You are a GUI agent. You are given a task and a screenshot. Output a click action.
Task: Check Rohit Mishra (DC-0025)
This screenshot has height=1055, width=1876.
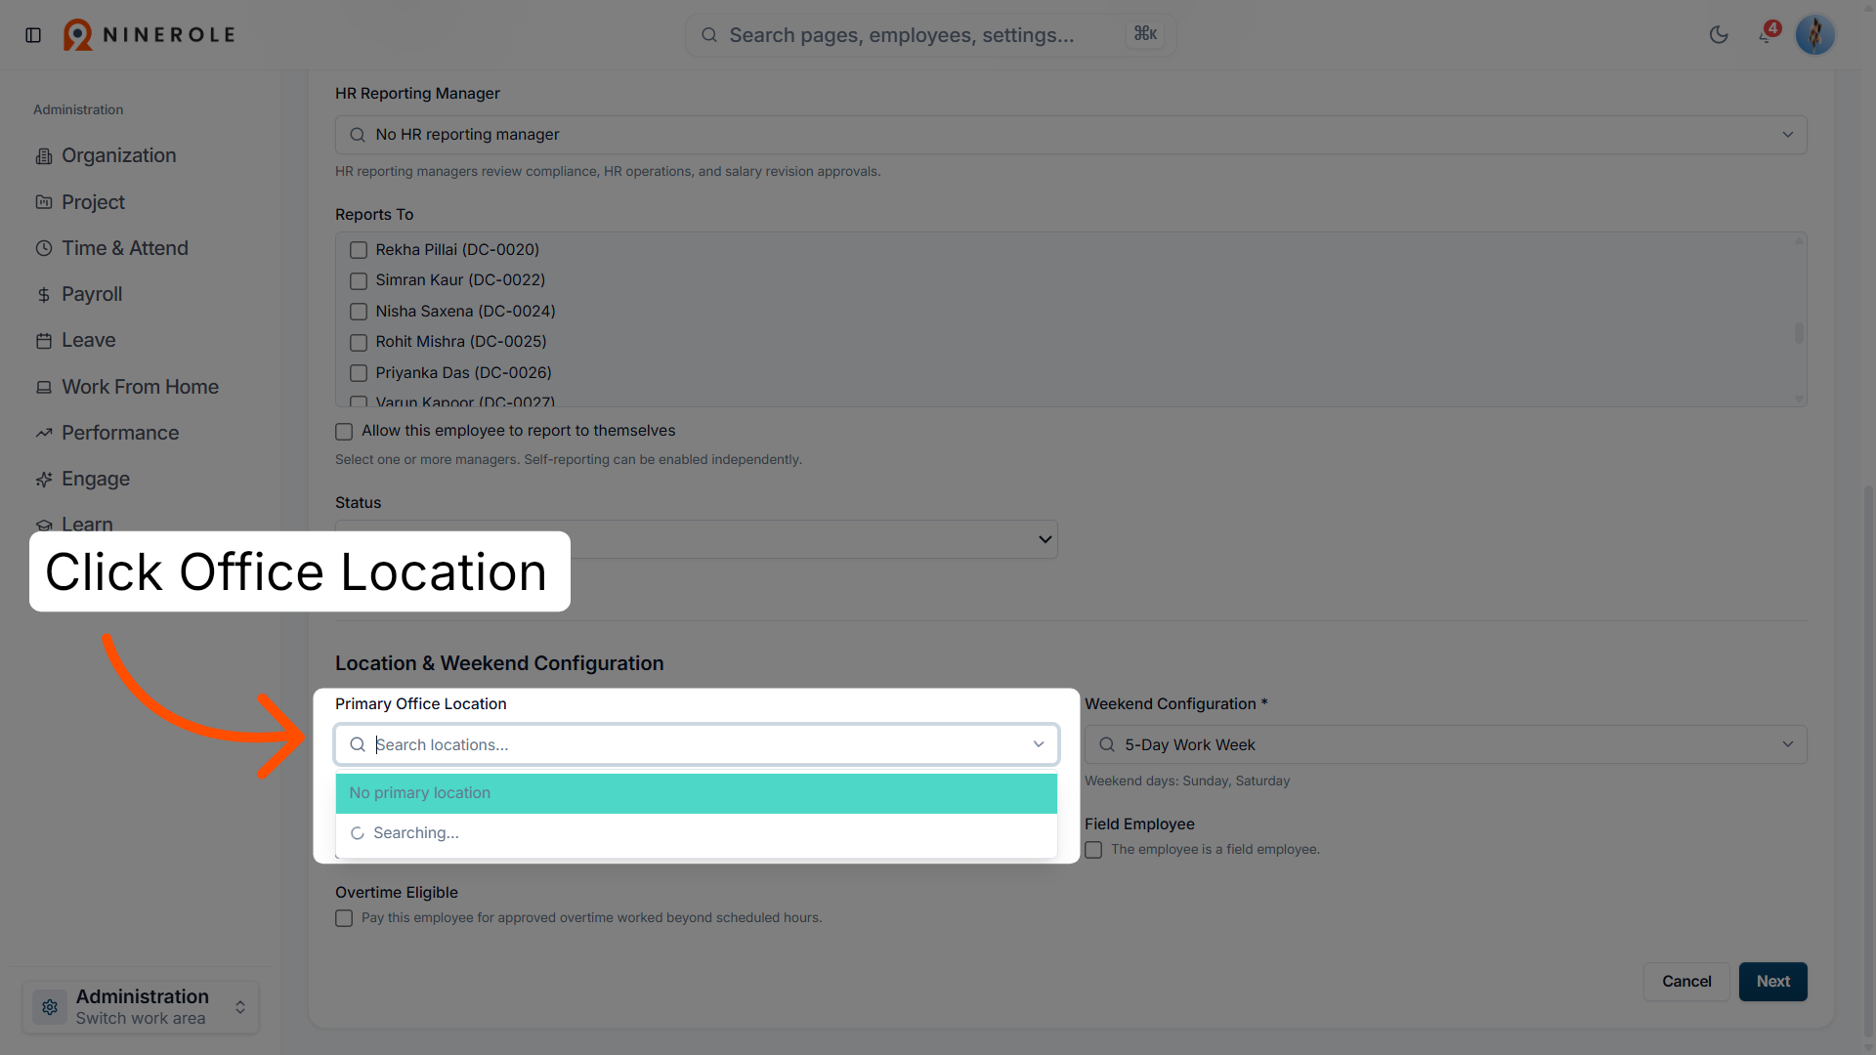coord(359,343)
